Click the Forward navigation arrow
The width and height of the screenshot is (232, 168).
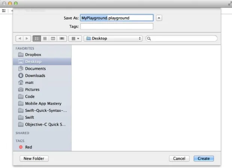[x=27, y=39]
